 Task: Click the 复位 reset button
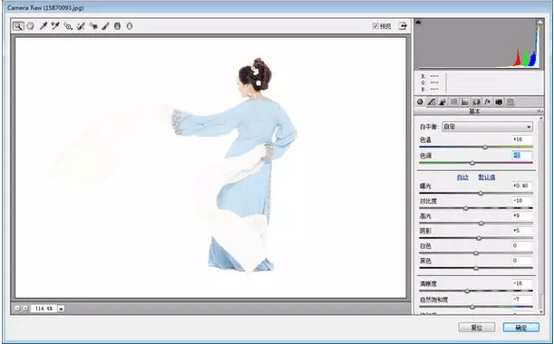(x=477, y=328)
